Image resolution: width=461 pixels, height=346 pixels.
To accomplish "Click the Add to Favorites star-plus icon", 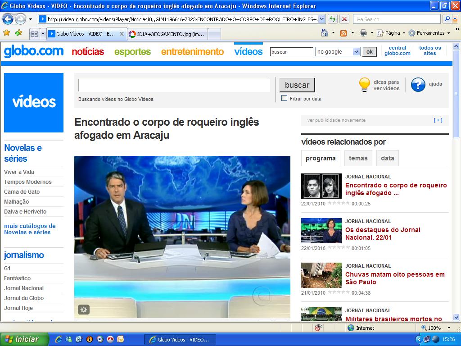I will click(18, 33).
